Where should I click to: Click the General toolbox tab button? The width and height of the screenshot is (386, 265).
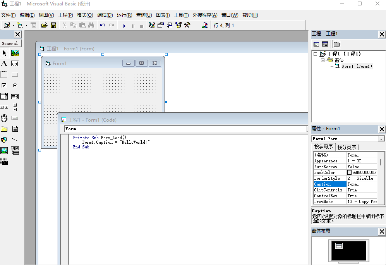[10, 43]
